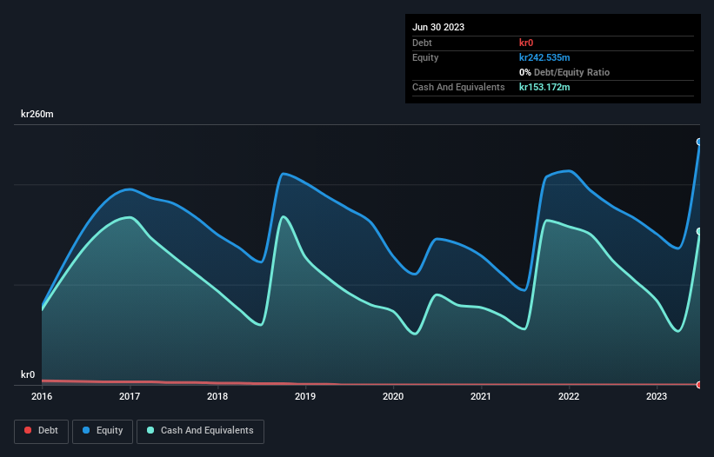This screenshot has width=714, height=457.
Task: Click the red Debt legend dot
Action: pos(28,430)
